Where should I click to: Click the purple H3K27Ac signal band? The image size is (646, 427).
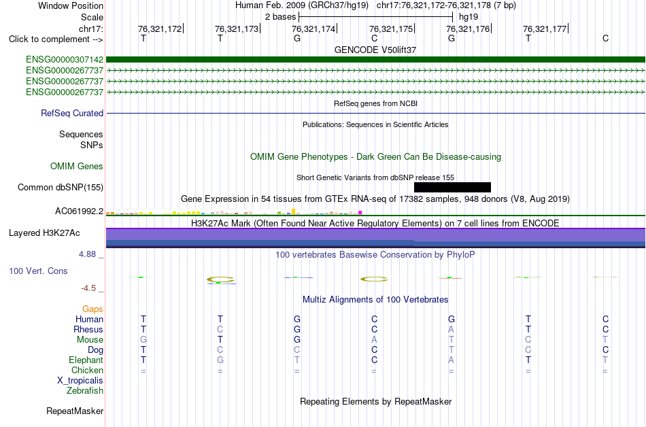click(375, 235)
